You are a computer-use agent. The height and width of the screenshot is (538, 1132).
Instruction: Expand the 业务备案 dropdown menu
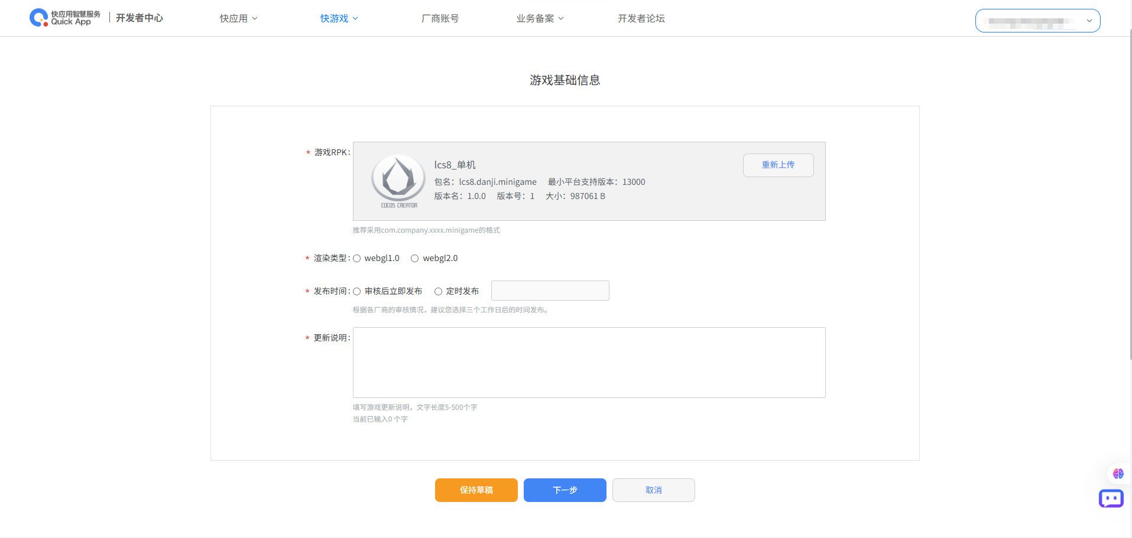pos(540,18)
